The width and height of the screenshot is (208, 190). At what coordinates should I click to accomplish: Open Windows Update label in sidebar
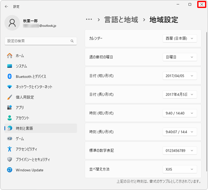click(30, 170)
